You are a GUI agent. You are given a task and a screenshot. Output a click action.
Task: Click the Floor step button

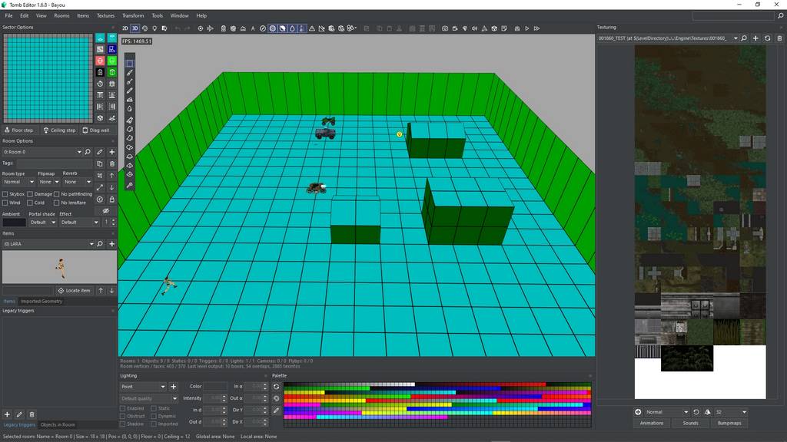[x=20, y=130]
